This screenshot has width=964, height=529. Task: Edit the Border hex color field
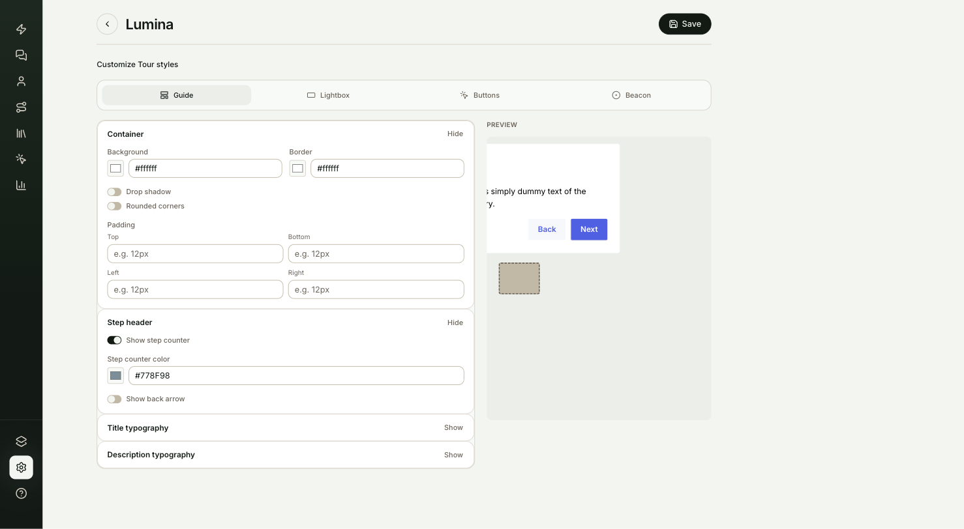coord(387,168)
